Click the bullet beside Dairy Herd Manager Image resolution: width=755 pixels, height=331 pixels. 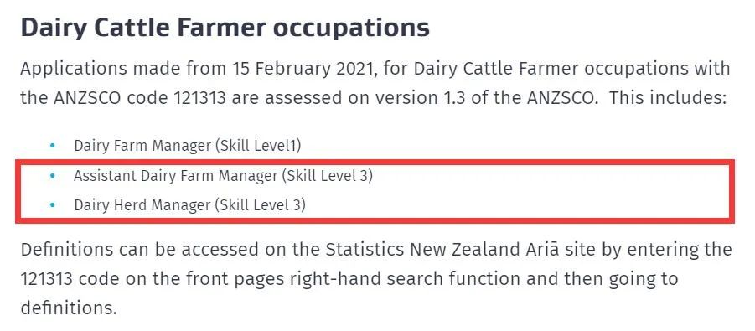[x=53, y=206]
